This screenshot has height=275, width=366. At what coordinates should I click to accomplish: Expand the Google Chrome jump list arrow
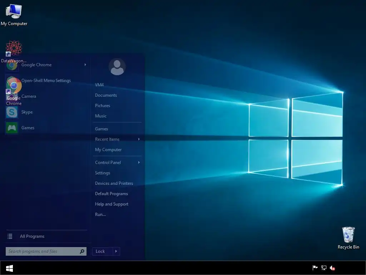click(85, 65)
